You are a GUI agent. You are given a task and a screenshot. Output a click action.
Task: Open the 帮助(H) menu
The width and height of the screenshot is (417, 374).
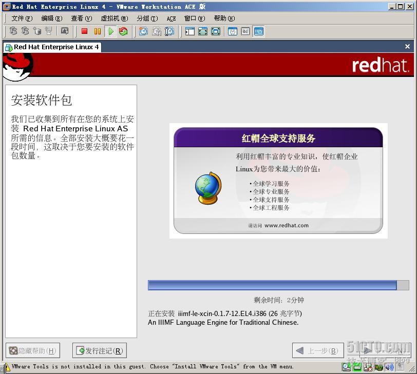[x=224, y=18]
